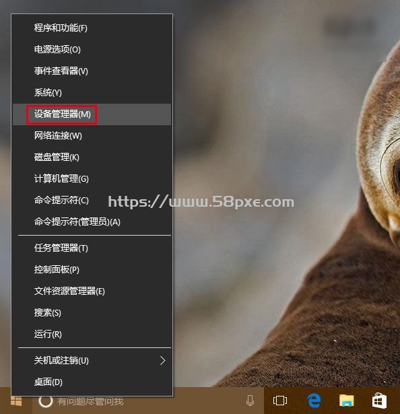Open the Windows Store taskbar icon
Image resolution: width=400 pixels, height=414 pixels.
379,401
